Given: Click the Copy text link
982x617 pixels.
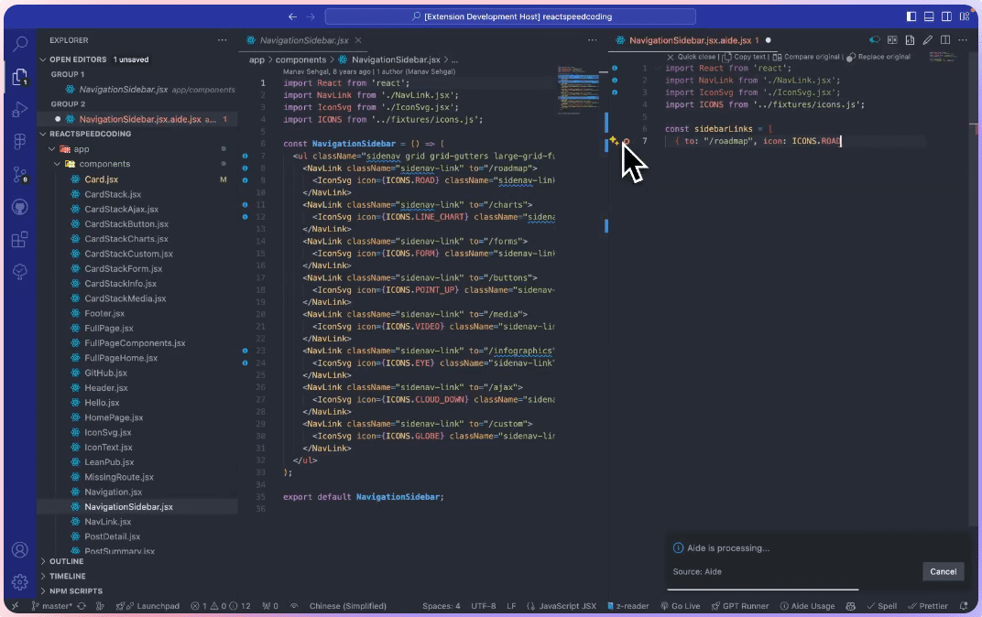Looking at the screenshot, I should pos(745,57).
